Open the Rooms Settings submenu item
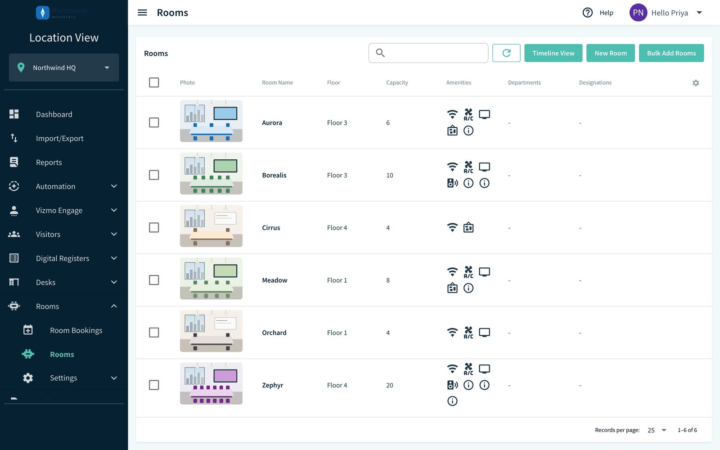Viewport: 720px width, 450px height. (64, 378)
